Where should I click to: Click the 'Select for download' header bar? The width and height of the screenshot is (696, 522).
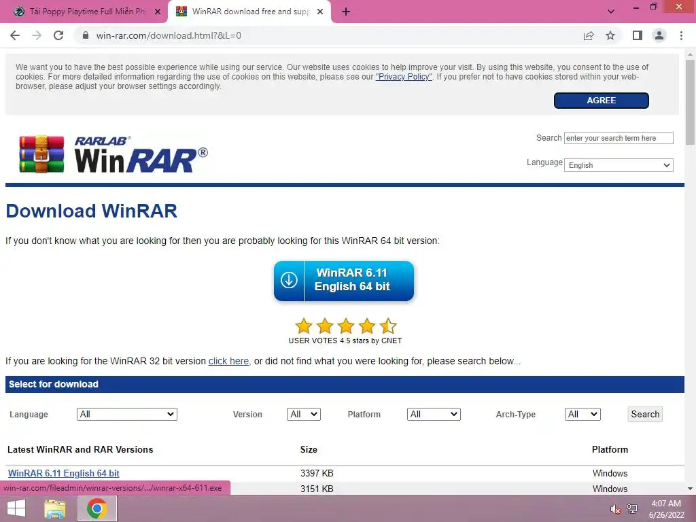345,385
